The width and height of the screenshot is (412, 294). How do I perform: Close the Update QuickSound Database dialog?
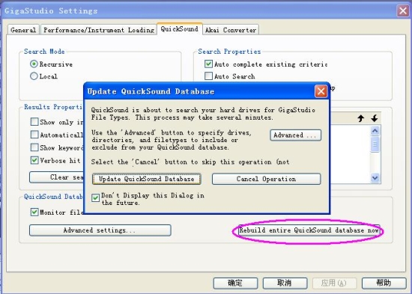pos(321,91)
